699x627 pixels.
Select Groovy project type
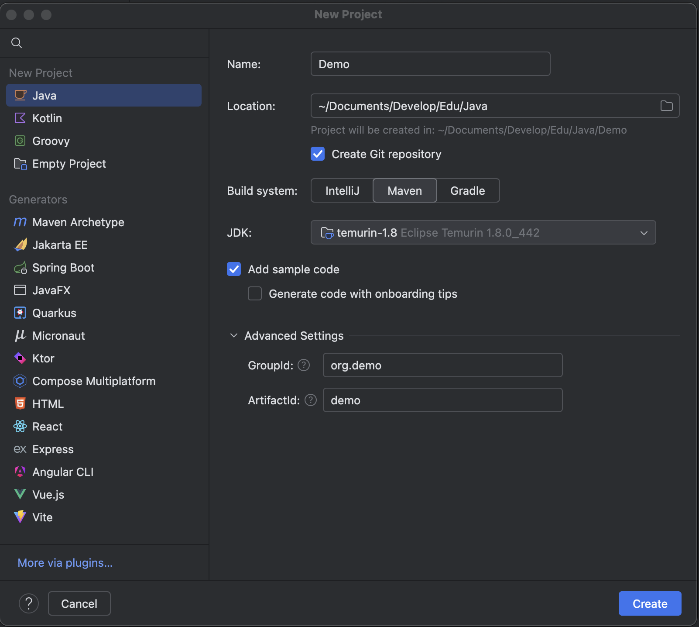coord(104,141)
